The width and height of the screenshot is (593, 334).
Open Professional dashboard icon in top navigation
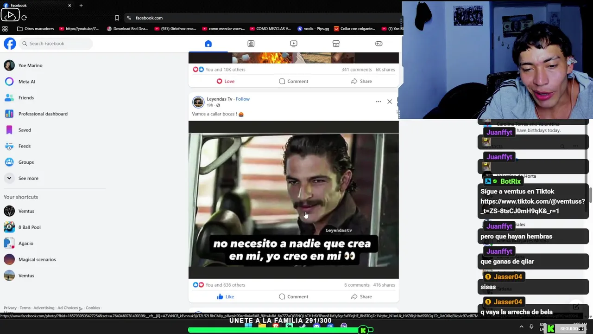click(251, 44)
